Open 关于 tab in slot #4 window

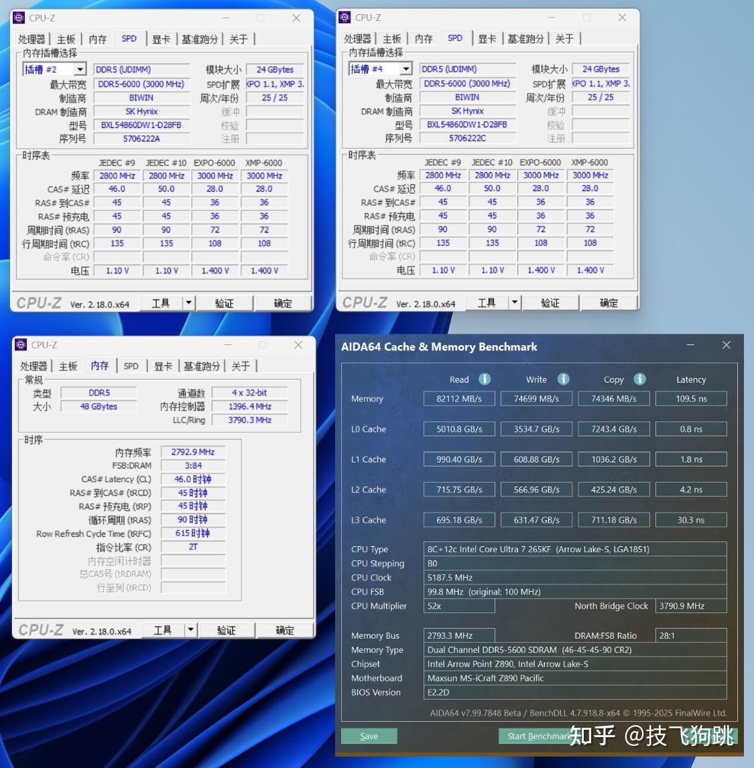(564, 39)
